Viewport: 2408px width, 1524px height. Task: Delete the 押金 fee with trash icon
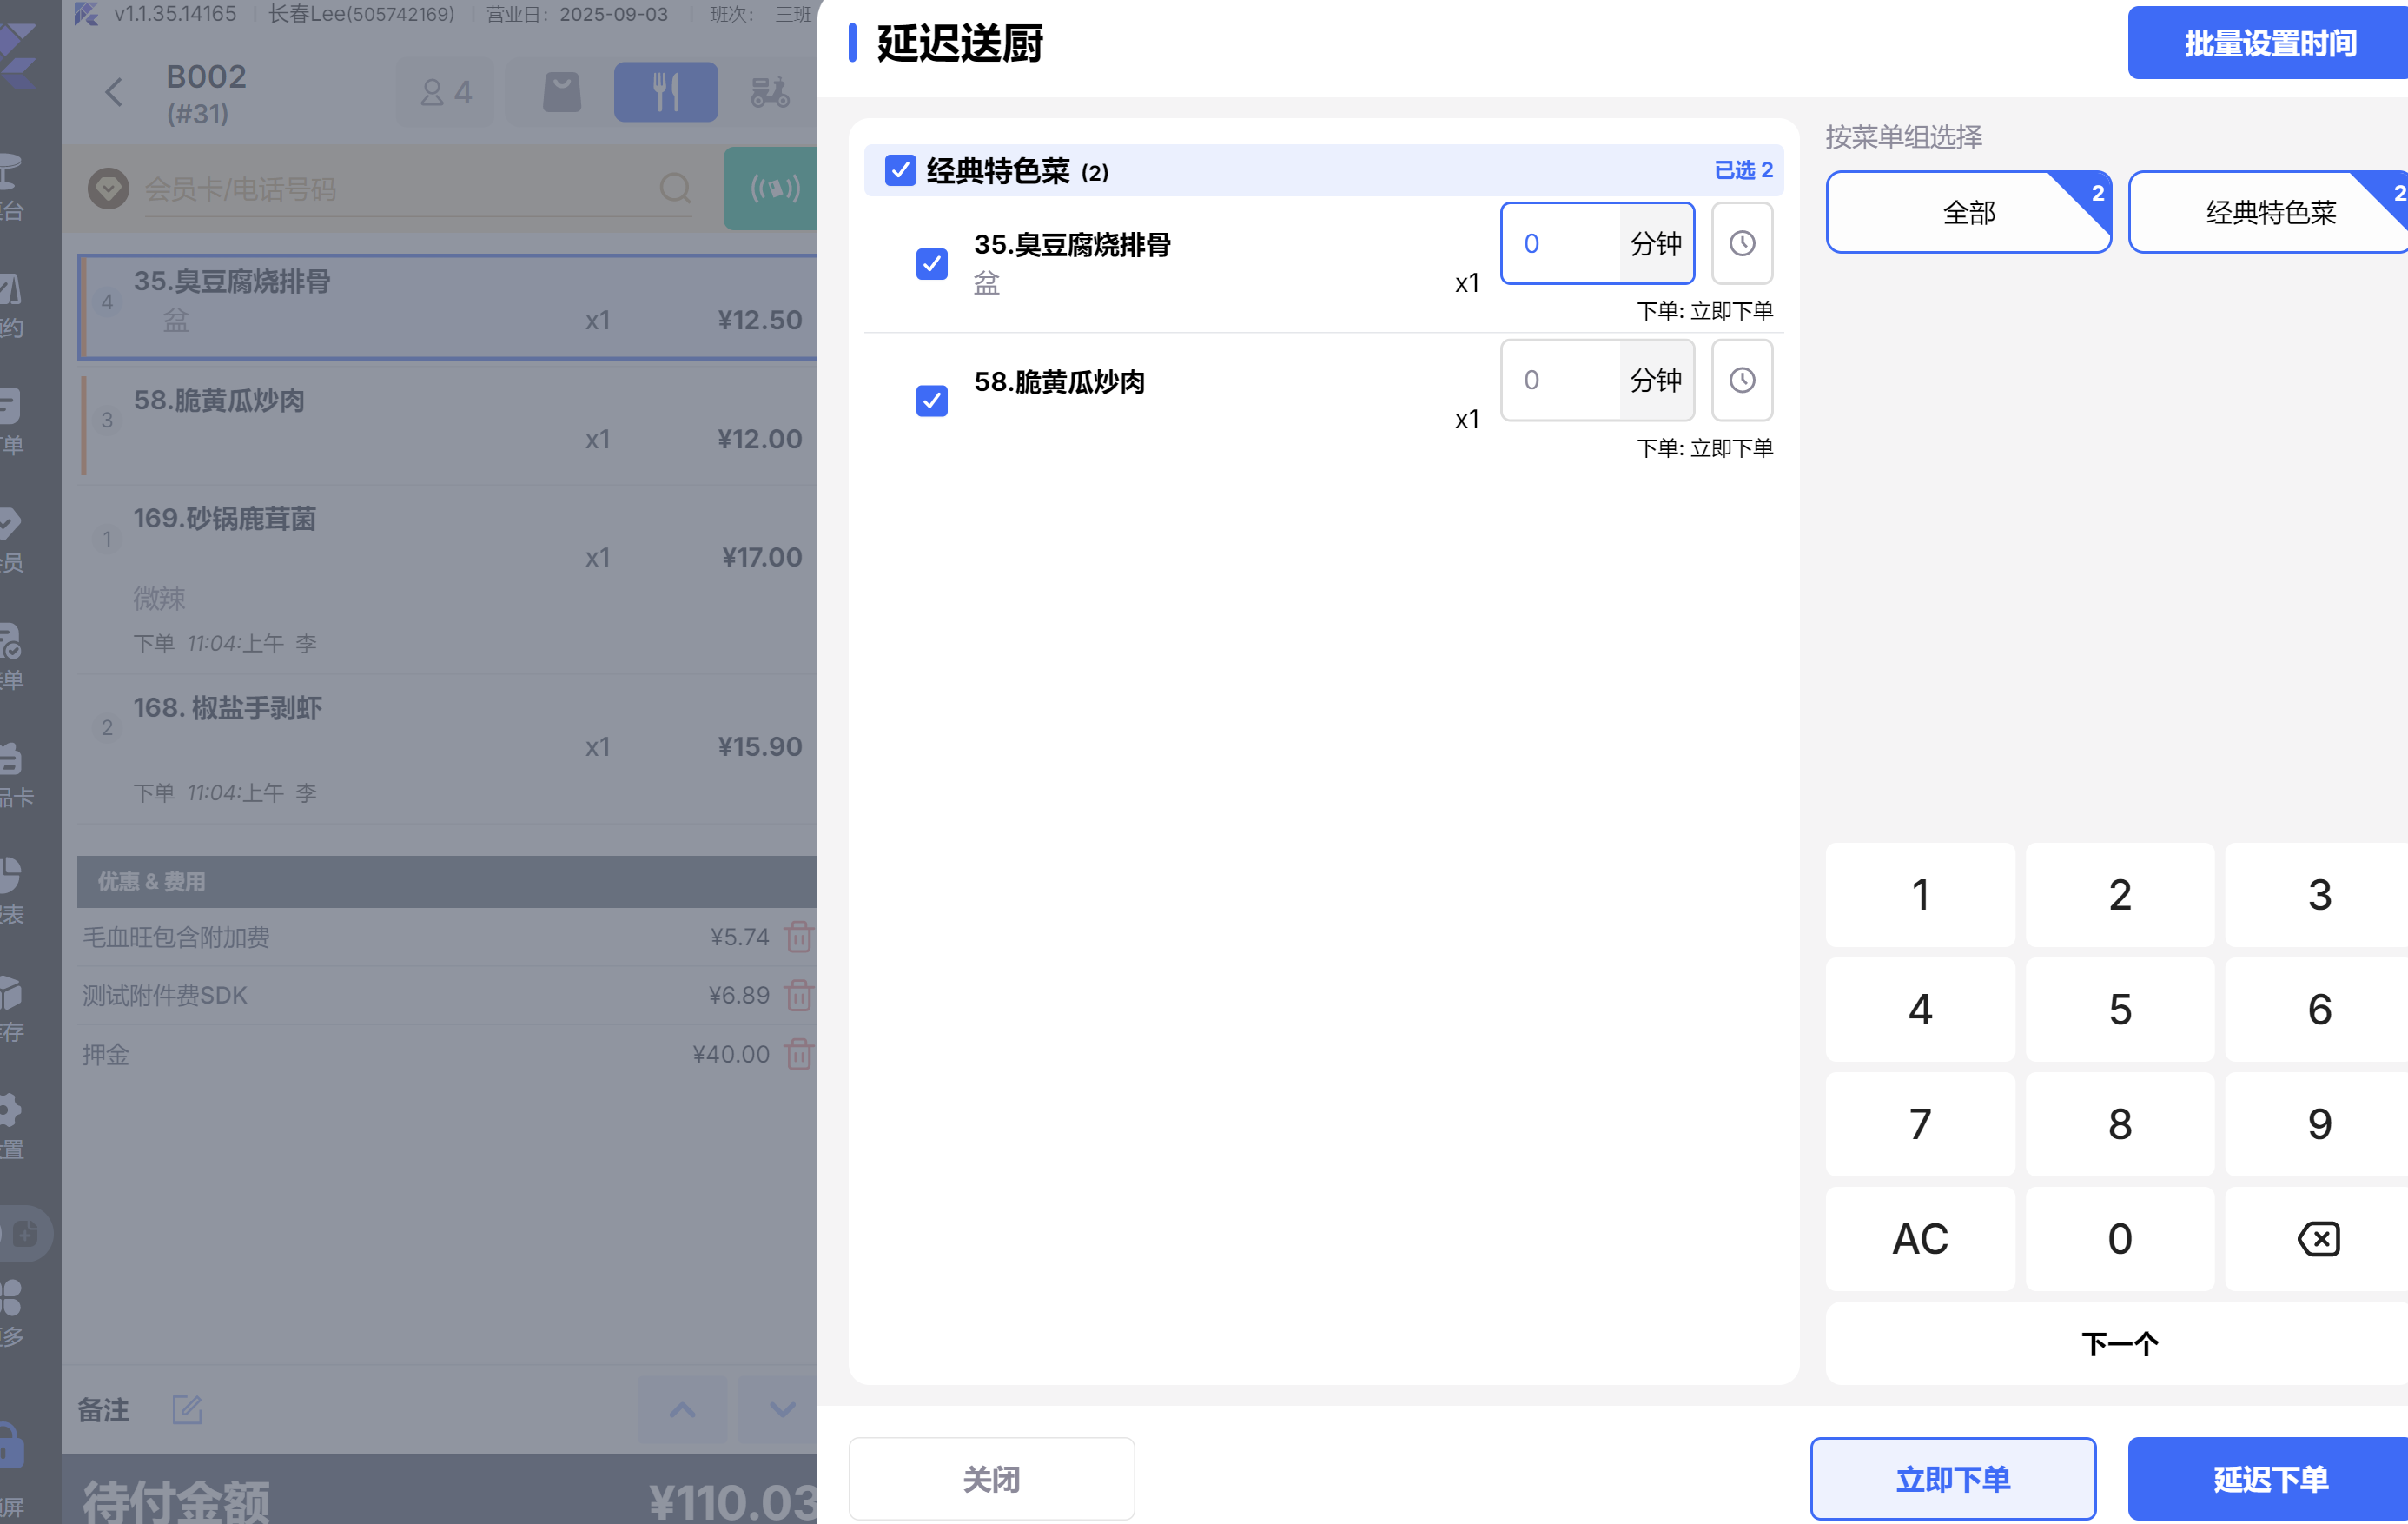(x=798, y=1054)
